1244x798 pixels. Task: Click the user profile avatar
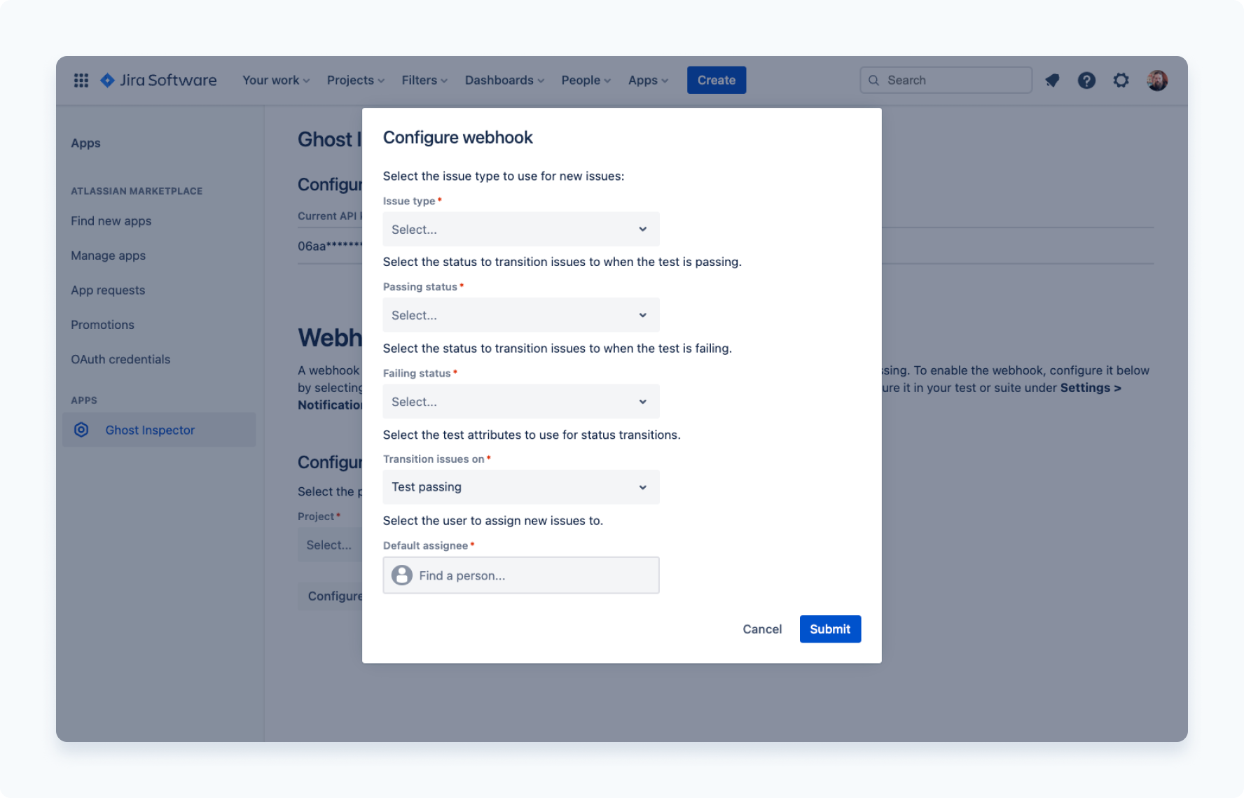coord(1157,80)
